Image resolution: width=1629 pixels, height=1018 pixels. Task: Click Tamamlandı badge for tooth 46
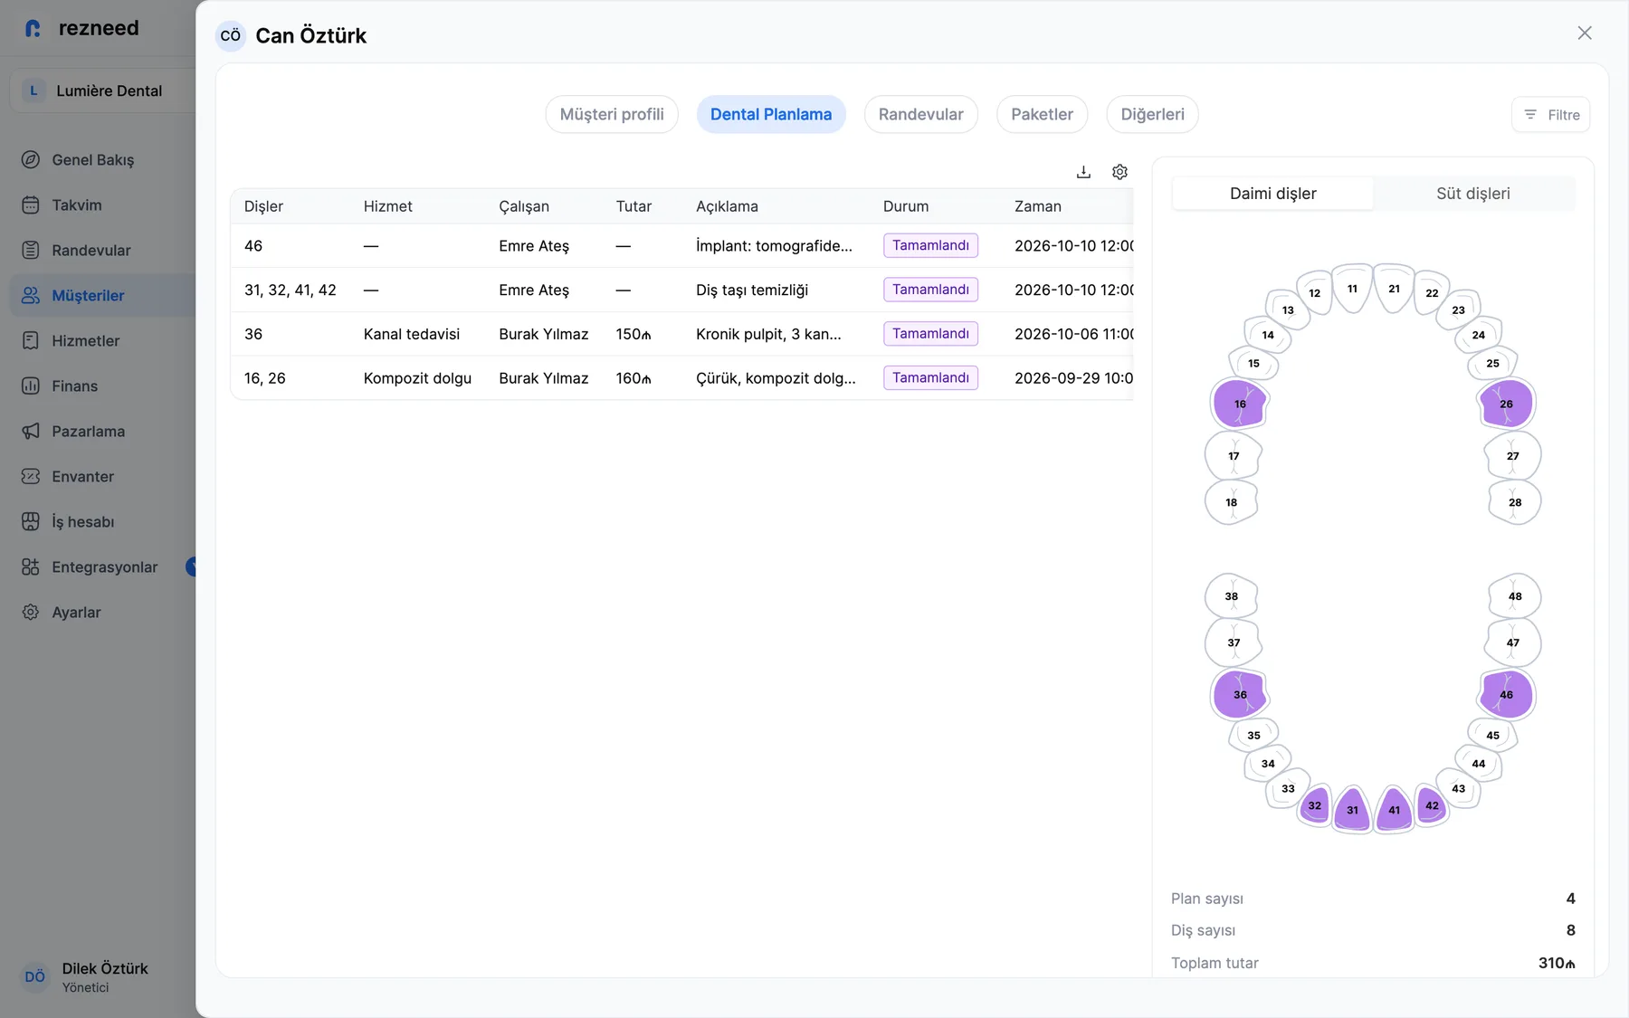pyautogui.click(x=930, y=245)
